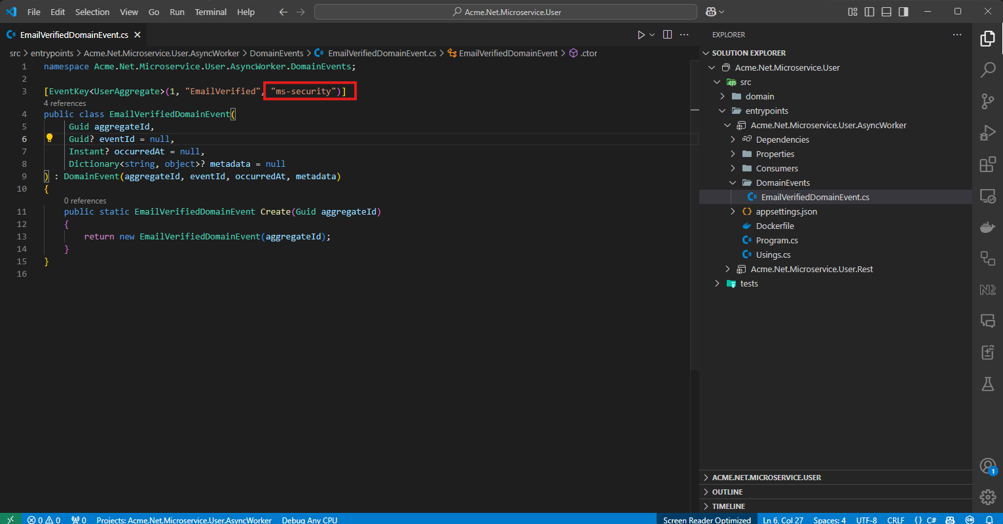Open the Edit menu
The image size is (1003, 524).
pos(58,12)
